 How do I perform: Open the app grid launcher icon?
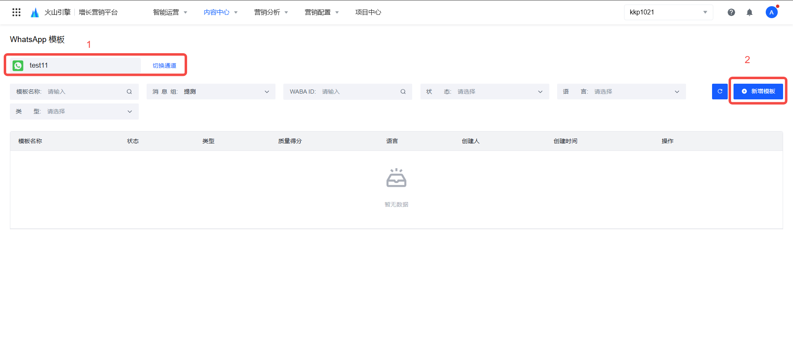(x=17, y=12)
